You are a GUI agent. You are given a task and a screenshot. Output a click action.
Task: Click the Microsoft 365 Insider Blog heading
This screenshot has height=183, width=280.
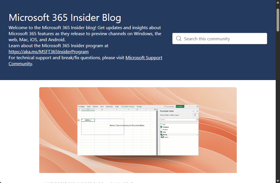[x=65, y=17]
